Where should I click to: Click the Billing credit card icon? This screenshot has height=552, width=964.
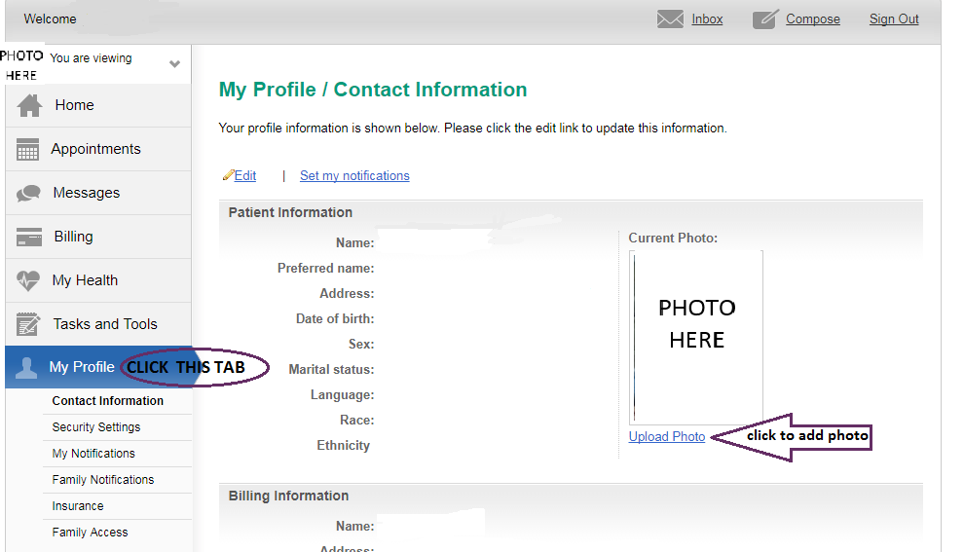click(29, 237)
